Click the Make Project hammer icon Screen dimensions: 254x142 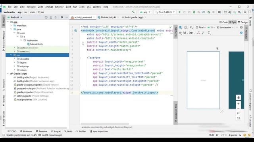click(133, 12)
